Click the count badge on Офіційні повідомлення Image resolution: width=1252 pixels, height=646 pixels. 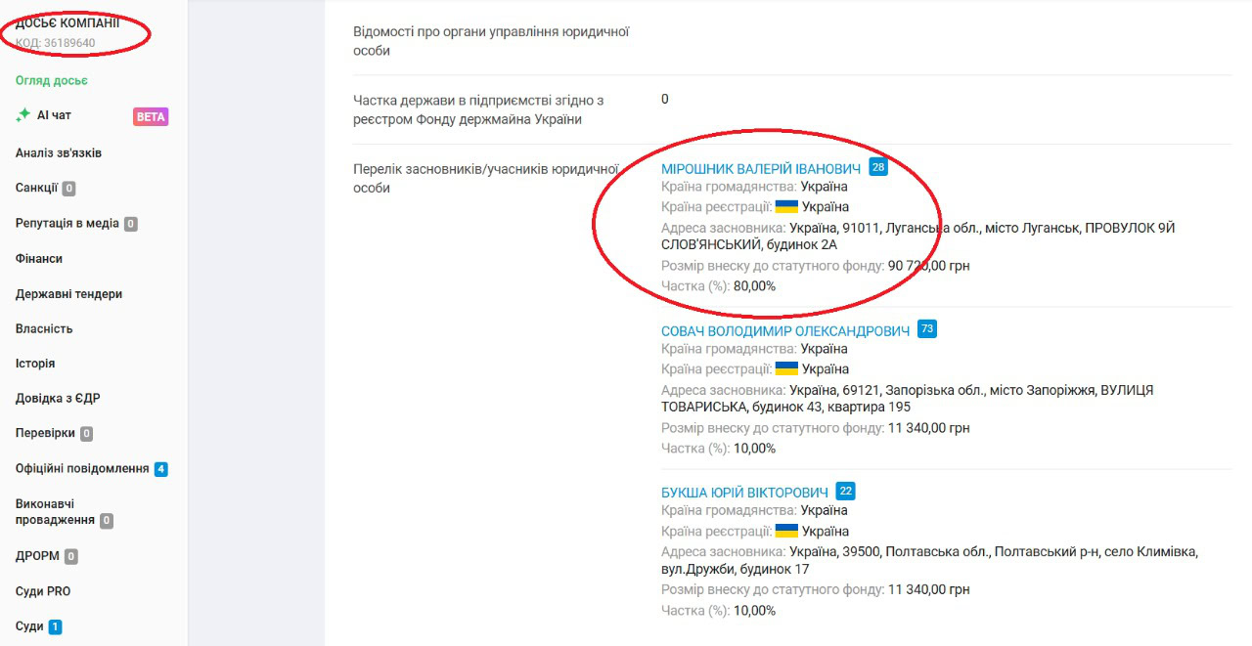[160, 469]
